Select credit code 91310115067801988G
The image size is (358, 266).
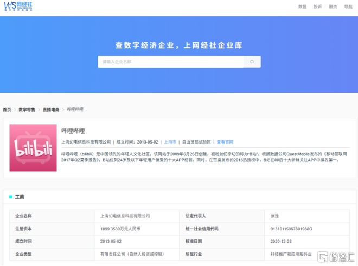pos(291,229)
